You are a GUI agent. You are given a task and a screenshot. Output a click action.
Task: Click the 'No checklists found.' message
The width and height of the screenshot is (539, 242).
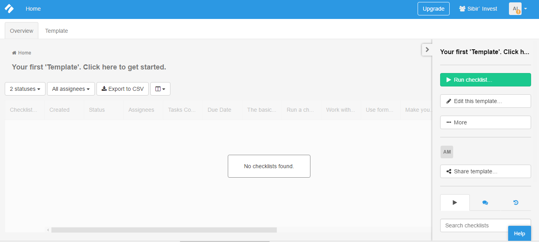point(269,166)
